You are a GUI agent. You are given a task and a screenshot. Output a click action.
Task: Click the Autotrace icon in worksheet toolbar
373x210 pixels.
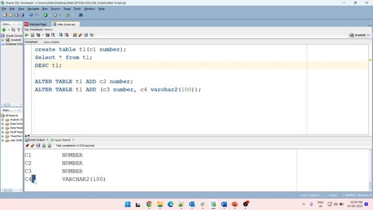(48, 35)
